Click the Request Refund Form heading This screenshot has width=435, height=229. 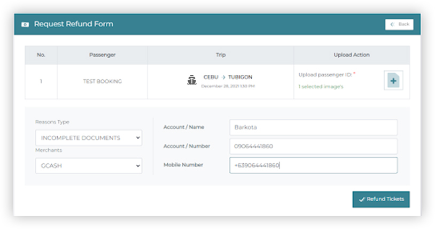tap(74, 25)
